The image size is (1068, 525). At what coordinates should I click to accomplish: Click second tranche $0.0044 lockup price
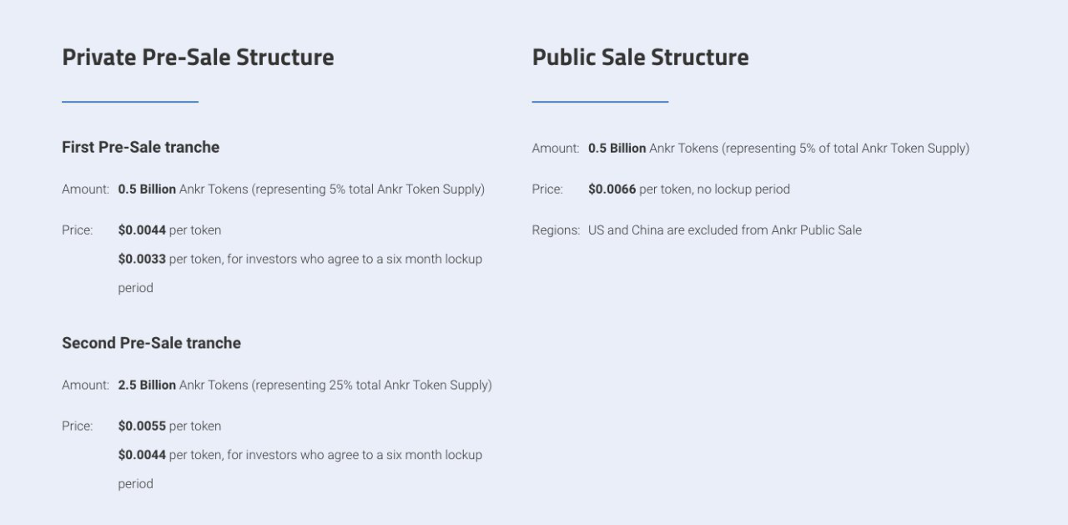coord(142,456)
